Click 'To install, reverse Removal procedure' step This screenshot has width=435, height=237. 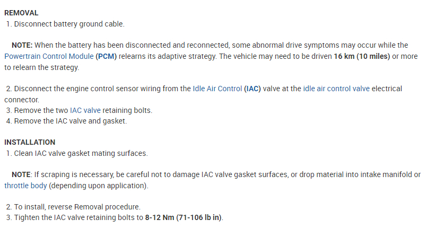pyautogui.click(x=77, y=207)
